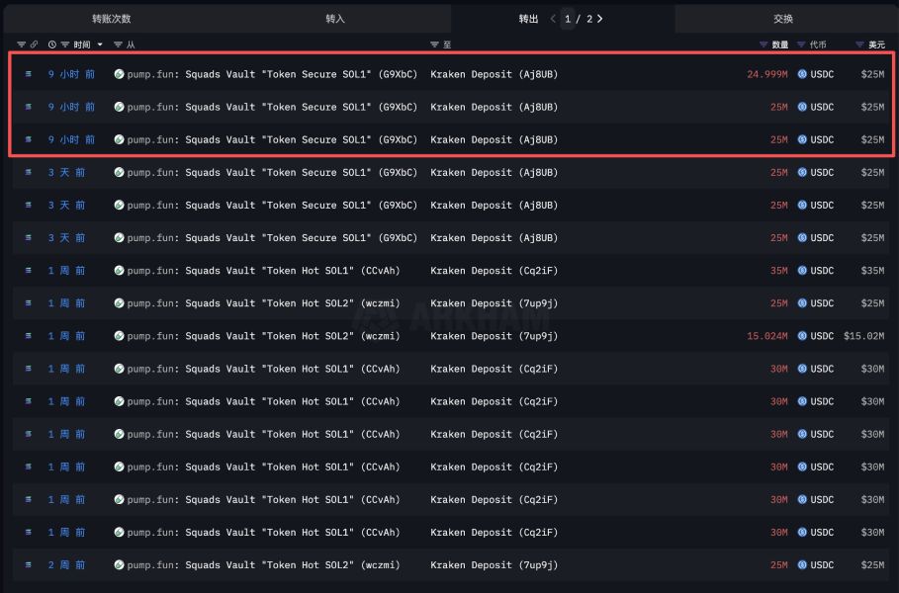Viewport: 899px width, 593px height.
Task: Switch to the 转入 tab
Action: coord(335,19)
